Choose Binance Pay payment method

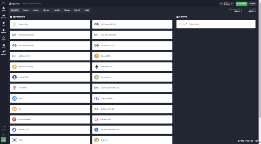coord(50,24)
